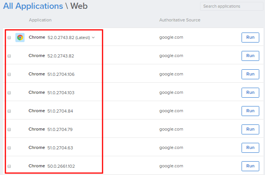Check the Chrome 51.0.2704.103 checkbox
This screenshot has height=175, width=265.
coord(9,93)
